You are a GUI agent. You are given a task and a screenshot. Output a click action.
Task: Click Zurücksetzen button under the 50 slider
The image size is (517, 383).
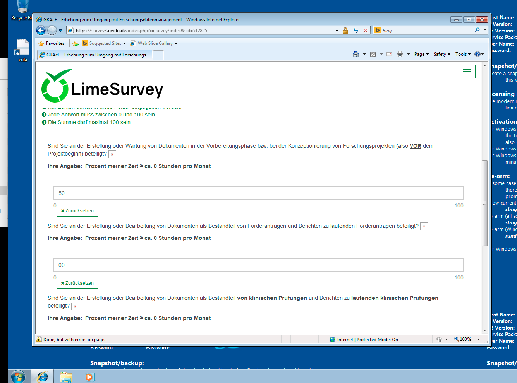(x=77, y=211)
